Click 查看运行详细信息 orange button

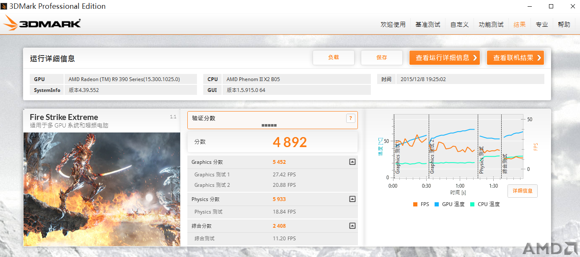point(445,58)
